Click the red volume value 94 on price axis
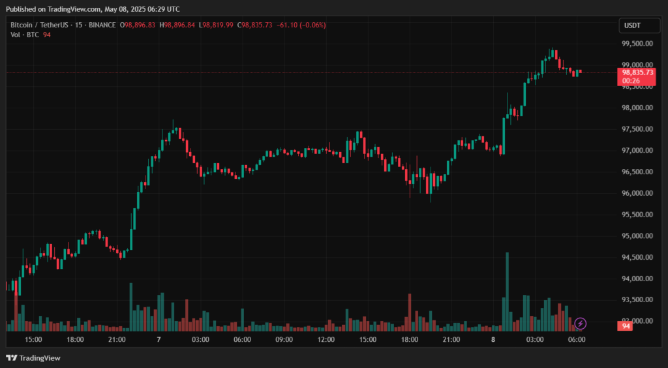Viewport: 668px width, 368px height. tap(626, 326)
